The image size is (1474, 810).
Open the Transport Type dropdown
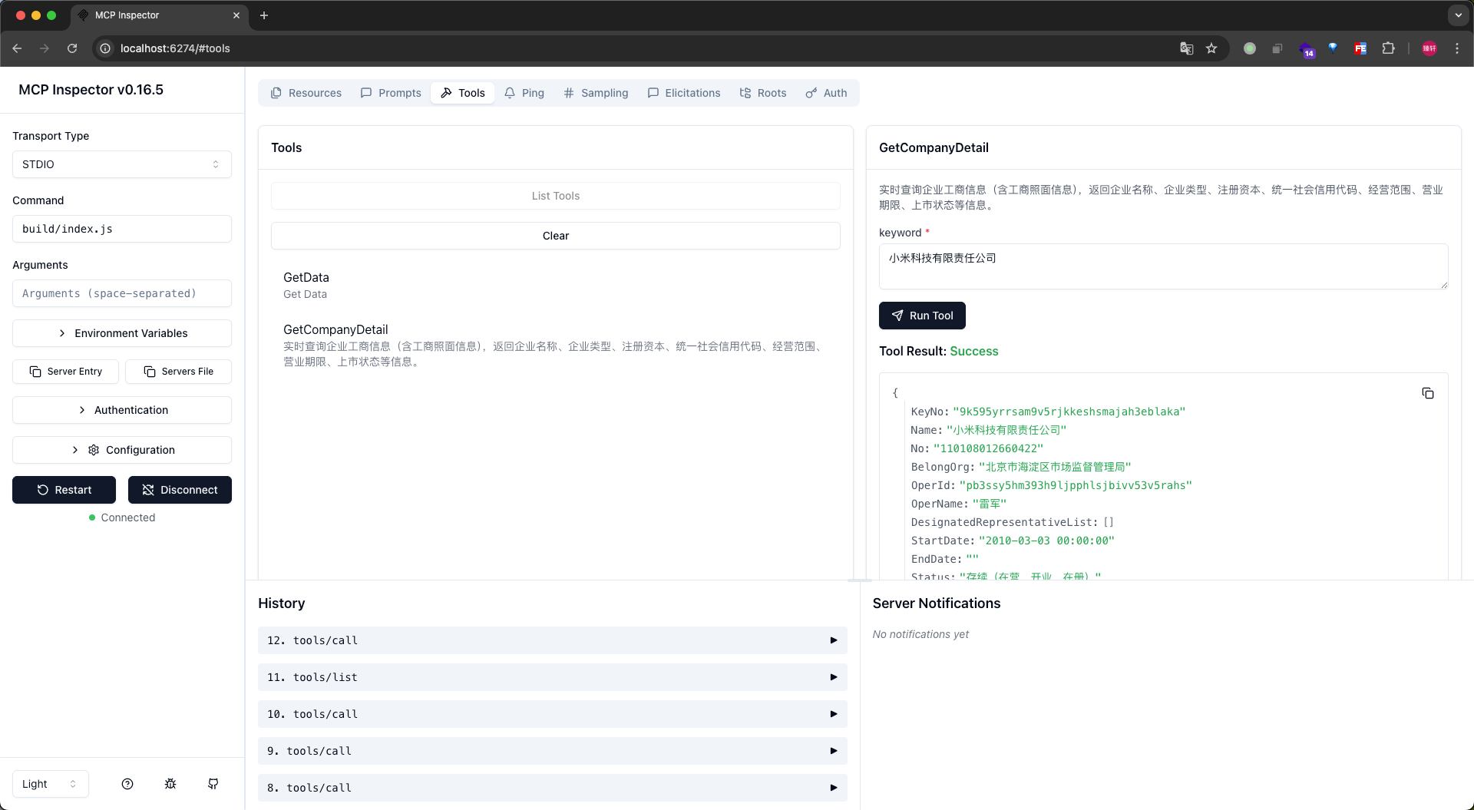pyautogui.click(x=121, y=164)
